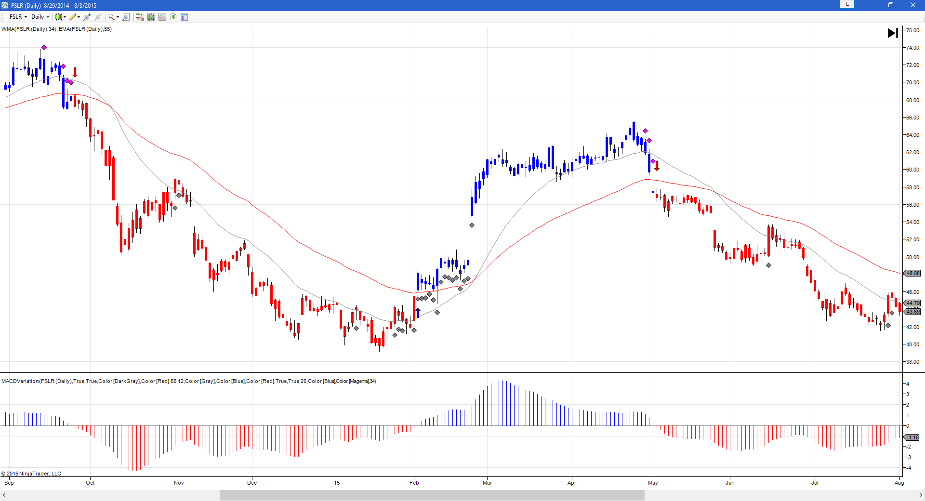
Task: Click the gray diamond below the late-February gap candle
Action: click(472, 225)
